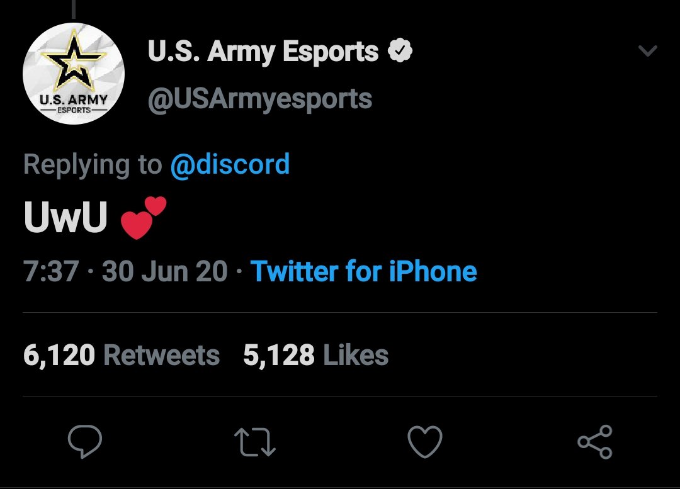Click the red two-hearts emoji
The height and width of the screenshot is (489, 680).
click(144, 218)
